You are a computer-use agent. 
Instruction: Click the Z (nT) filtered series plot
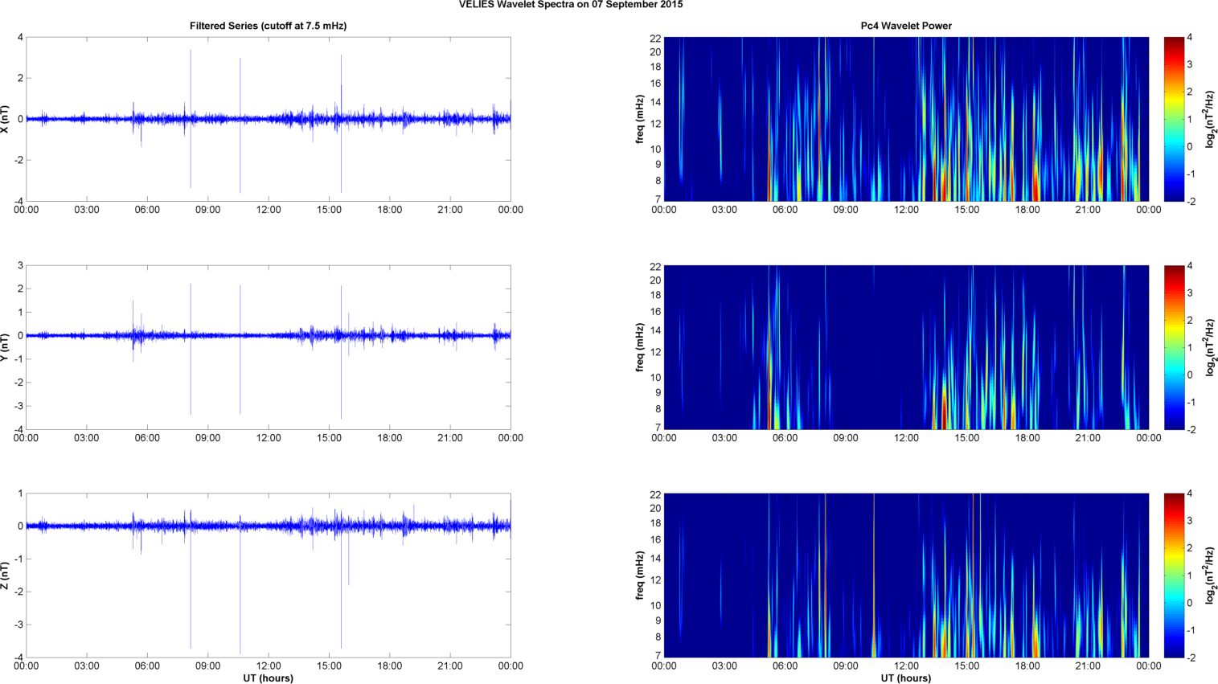coord(269,575)
